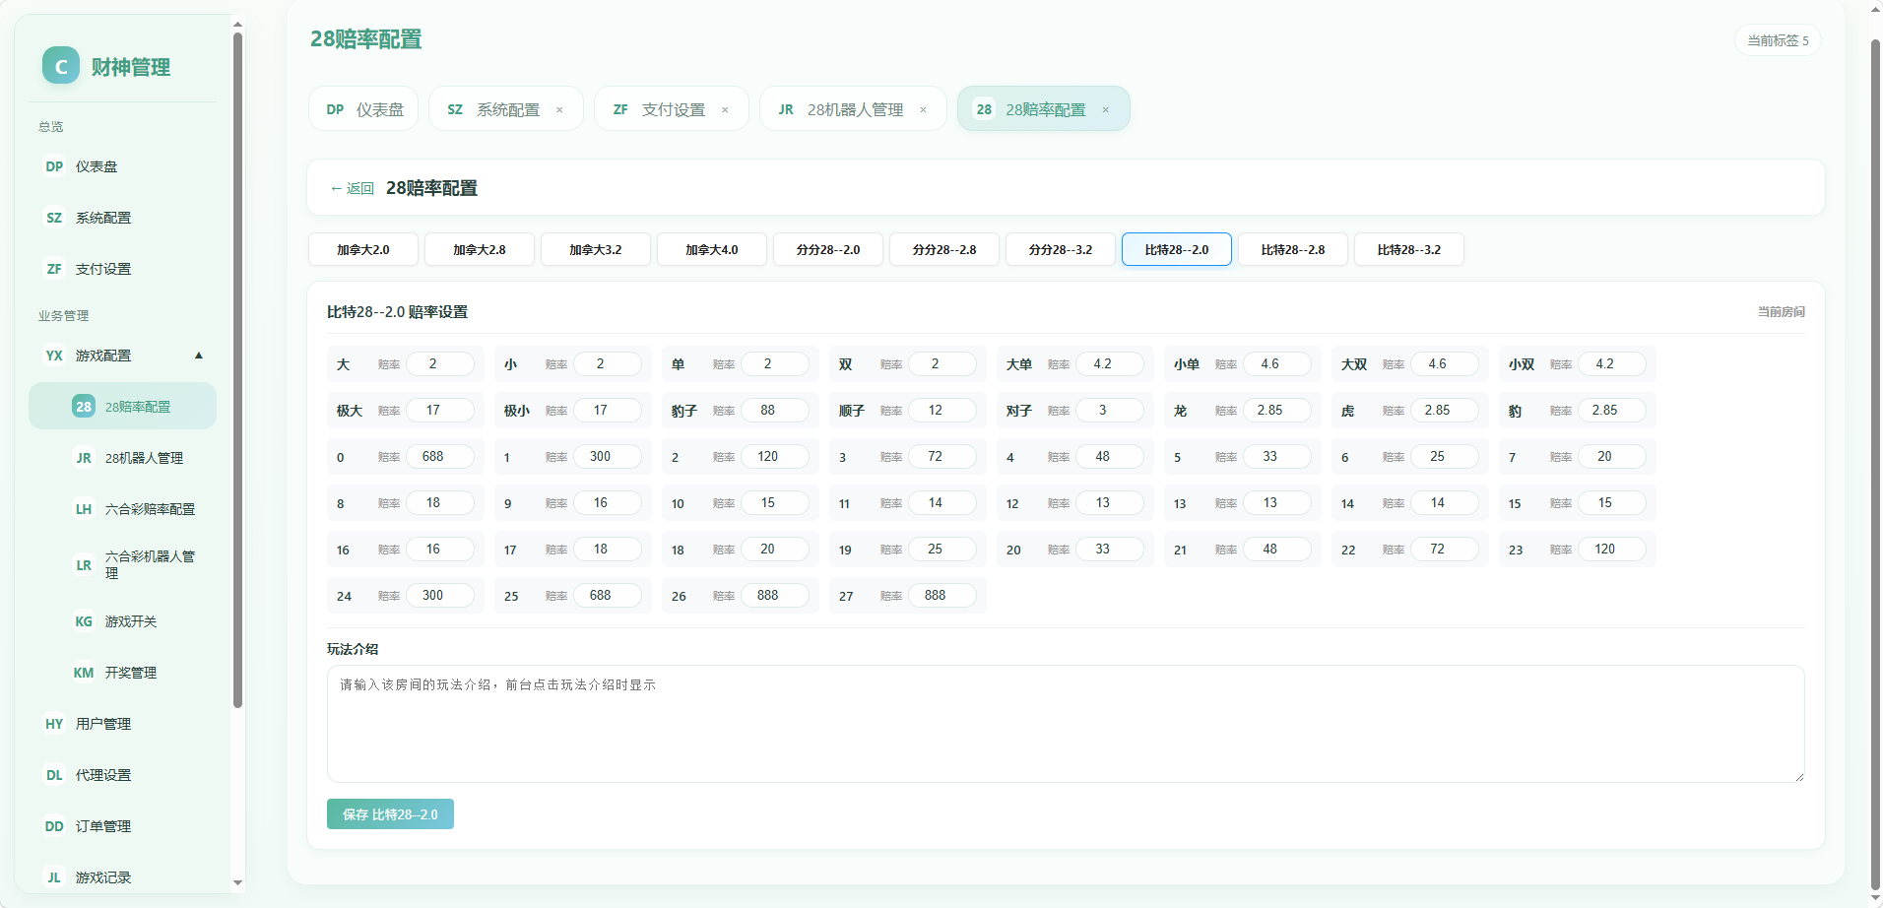Open 游戏开关 via the KG icon
1883x908 pixels.
coord(84,621)
